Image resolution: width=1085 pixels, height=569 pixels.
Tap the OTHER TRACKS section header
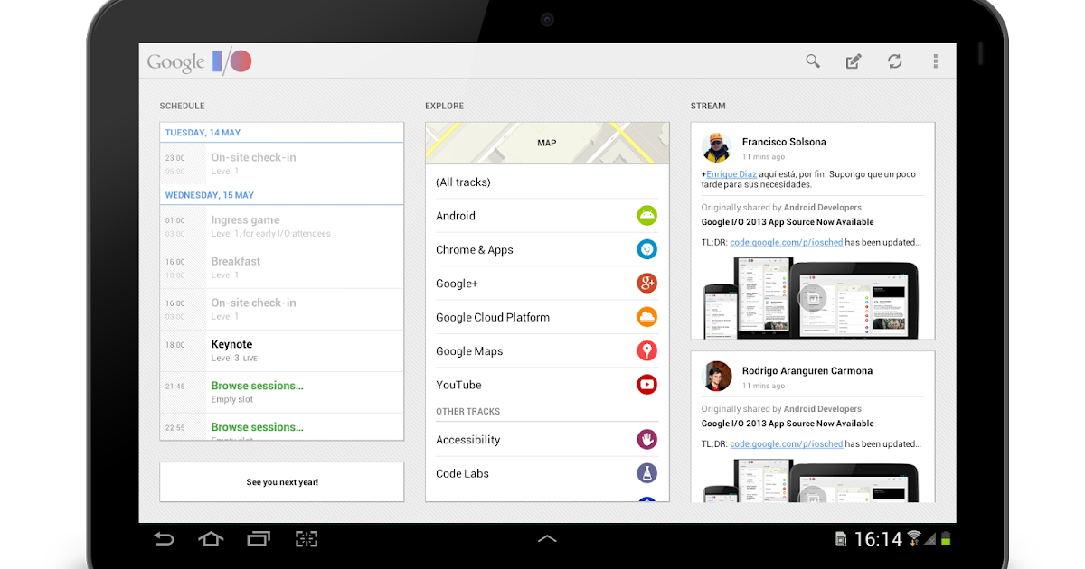[x=467, y=412]
